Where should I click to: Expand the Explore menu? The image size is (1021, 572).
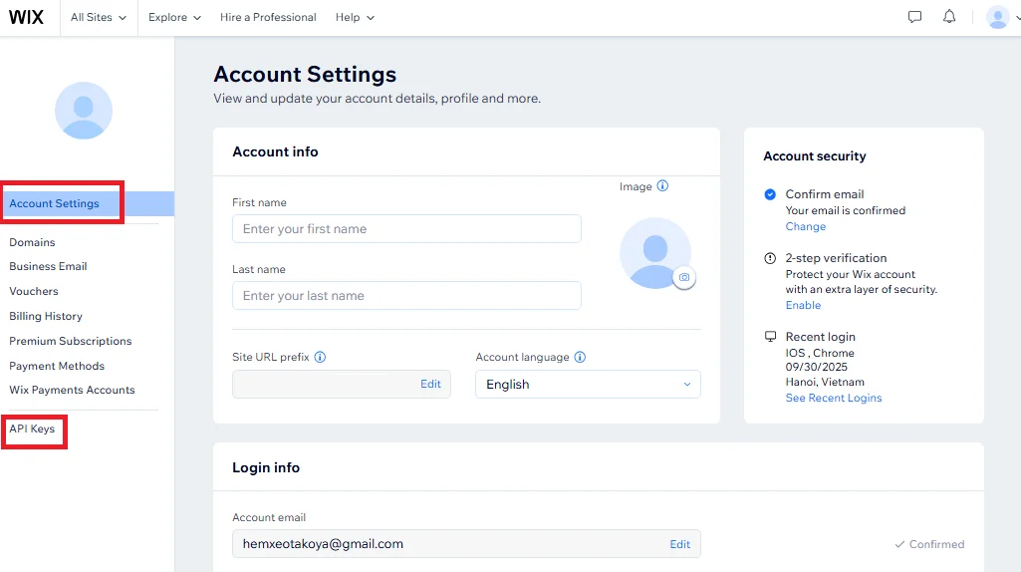point(174,18)
